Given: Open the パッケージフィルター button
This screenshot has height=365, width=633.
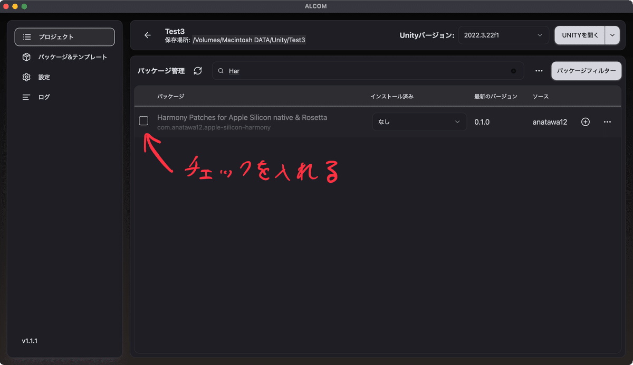Looking at the screenshot, I should point(586,70).
